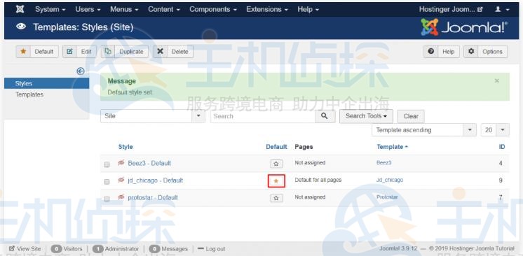Screen dimensions: 523x256
Task: Expand the Search Tools dropdown
Action: pyautogui.click(x=366, y=116)
